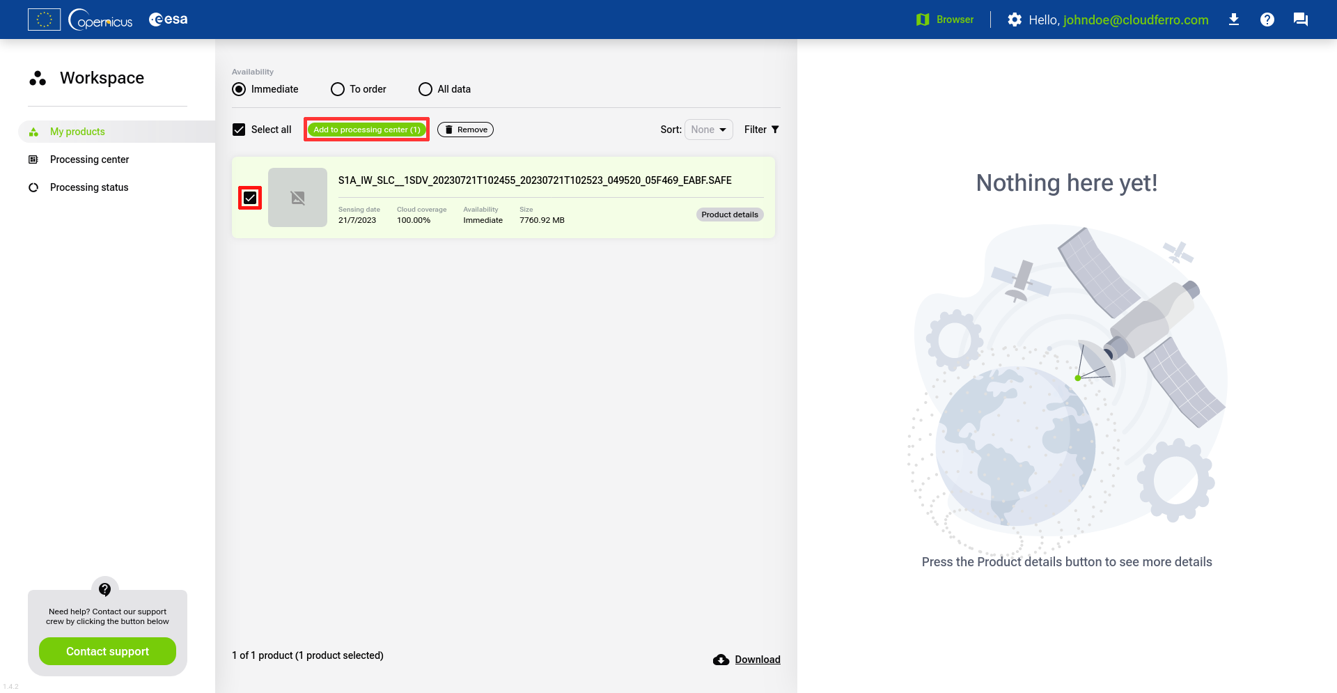Click the European Union flag logo

44,20
